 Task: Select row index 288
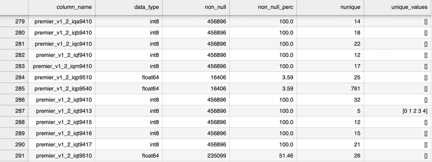click(x=20, y=122)
